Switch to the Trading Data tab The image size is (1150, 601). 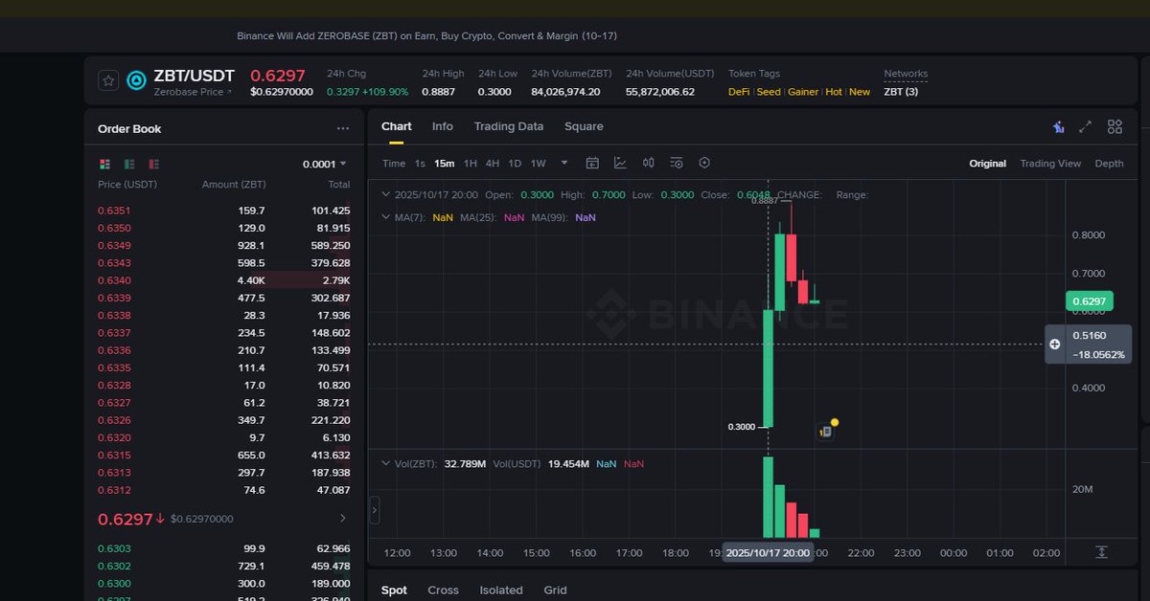pos(509,125)
